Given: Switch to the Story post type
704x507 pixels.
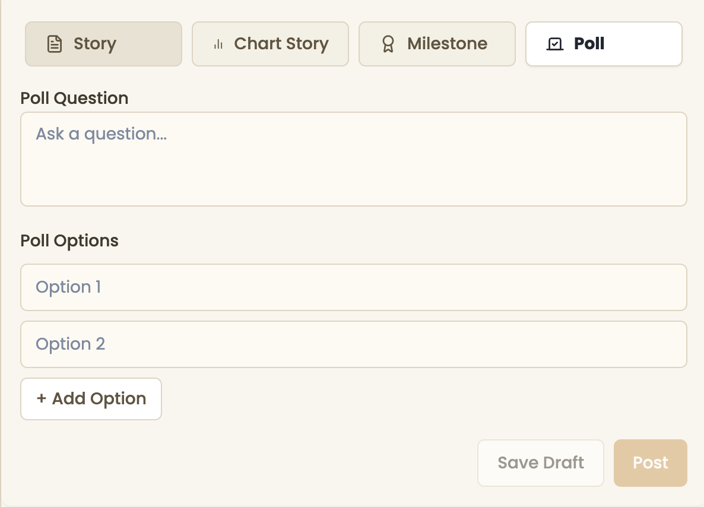Looking at the screenshot, I should coord(103,44).
